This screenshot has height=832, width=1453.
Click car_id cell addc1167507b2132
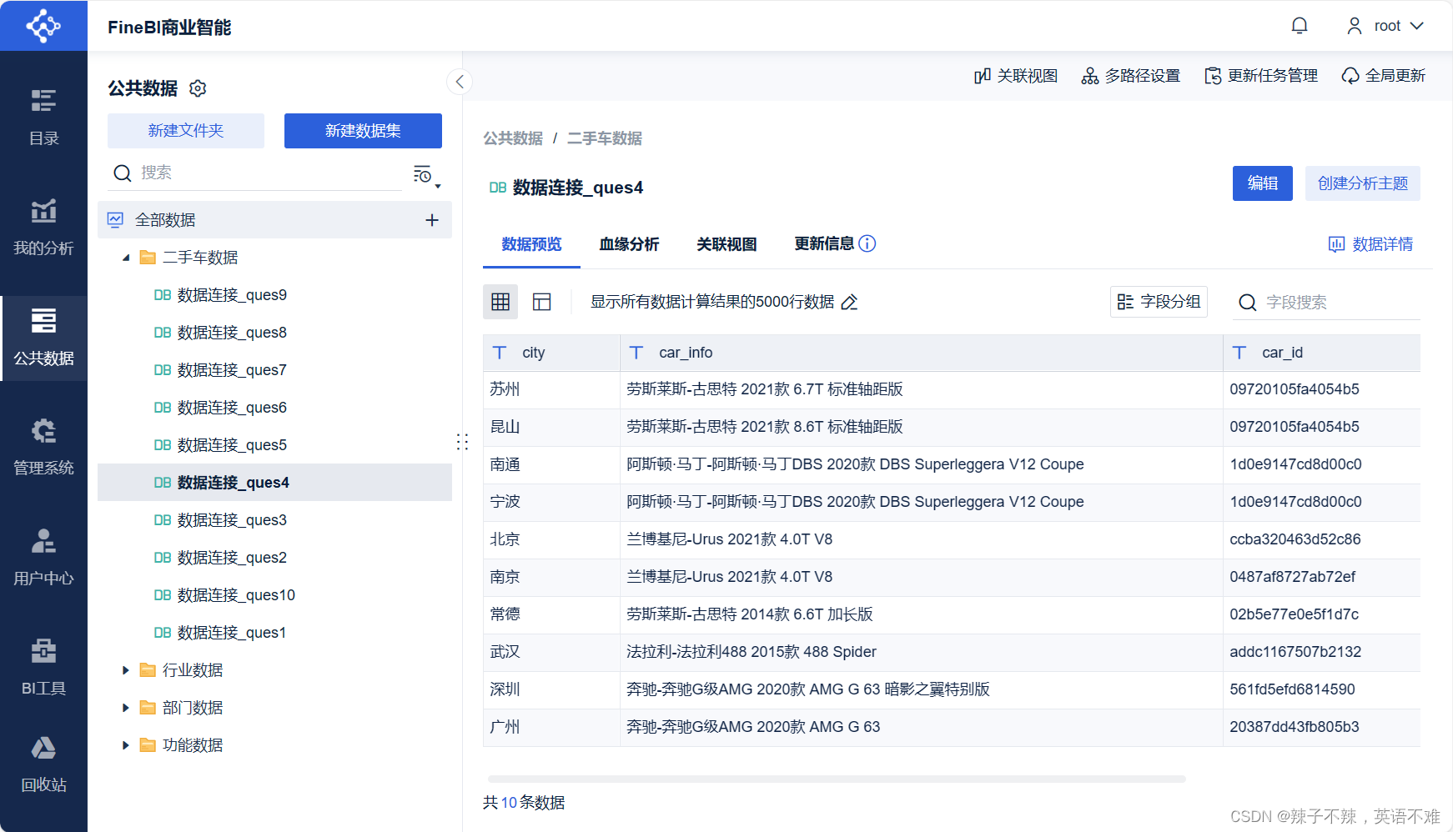(x=1322, y=652)
